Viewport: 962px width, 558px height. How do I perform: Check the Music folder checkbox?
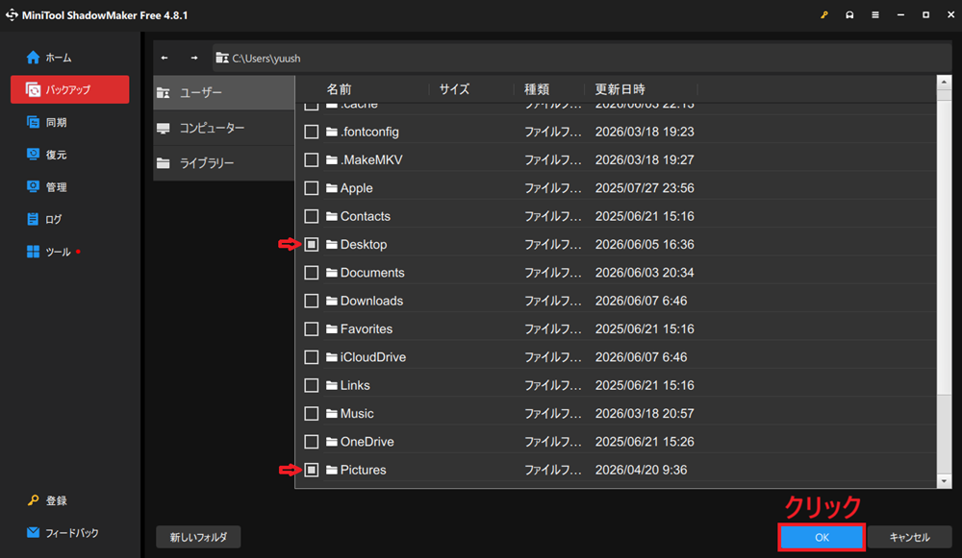(312, 413)
